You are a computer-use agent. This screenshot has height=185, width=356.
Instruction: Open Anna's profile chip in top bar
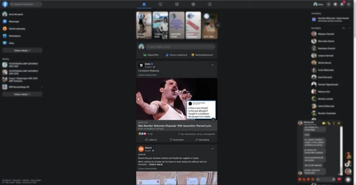click(318, 4)
